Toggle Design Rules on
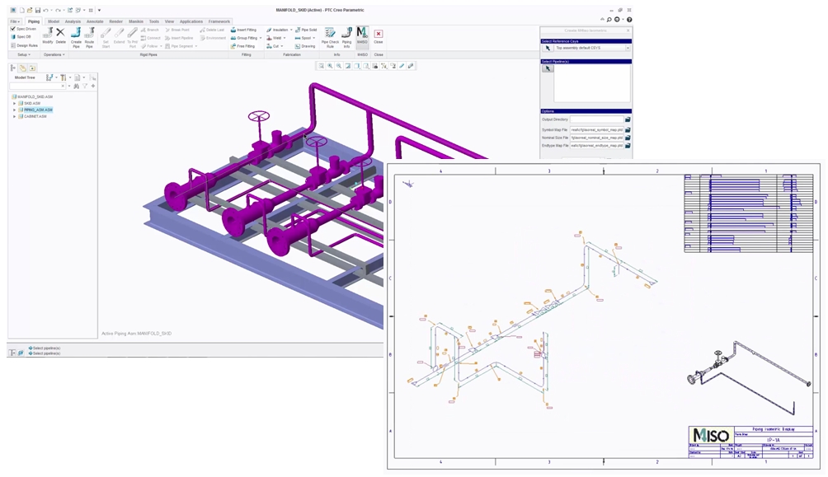The image size is (828, 477). pos(14,45)
